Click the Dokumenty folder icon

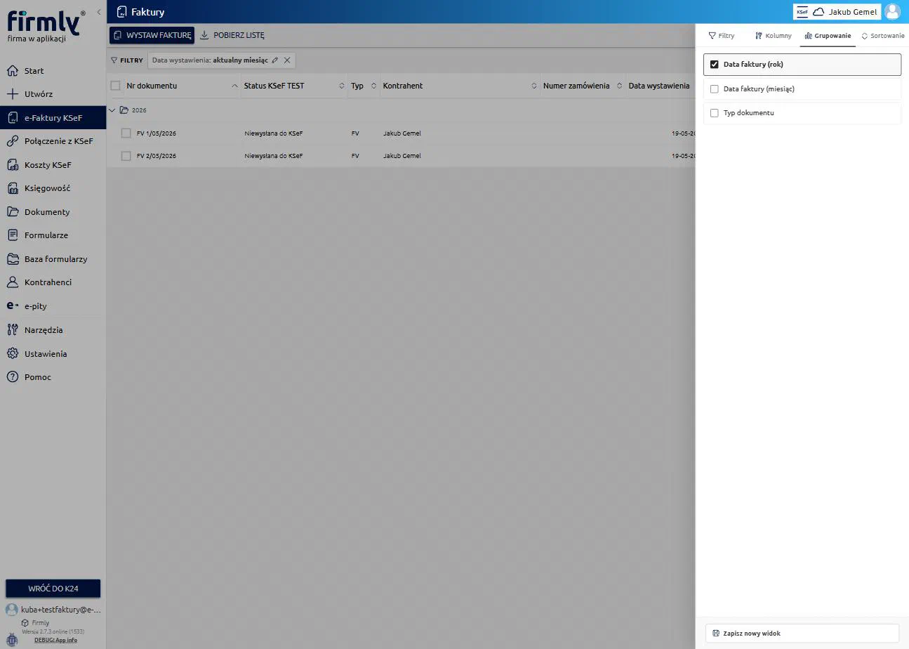coord(12,212)
